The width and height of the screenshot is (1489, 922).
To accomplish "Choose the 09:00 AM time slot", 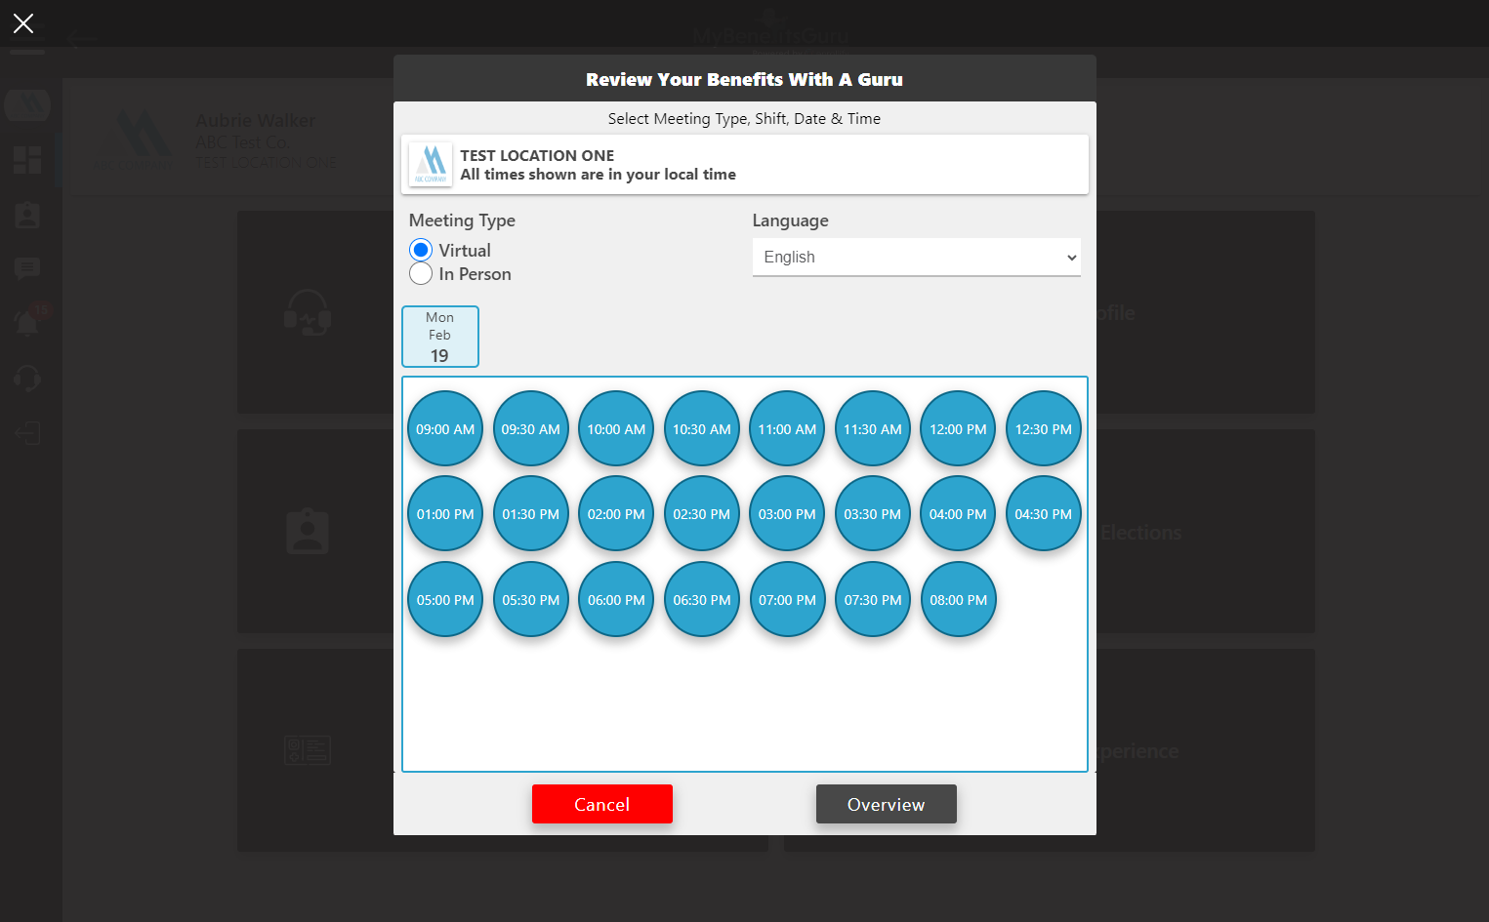I will 445,429.
